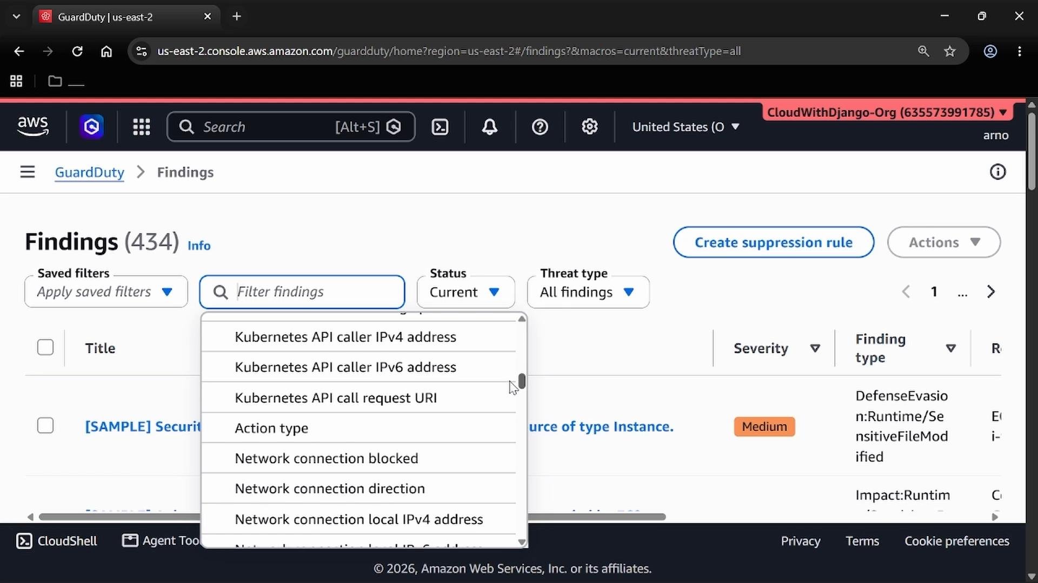Open the browser three-dot menu
Screen dimensions: 1038x583
coord(1020,51)
